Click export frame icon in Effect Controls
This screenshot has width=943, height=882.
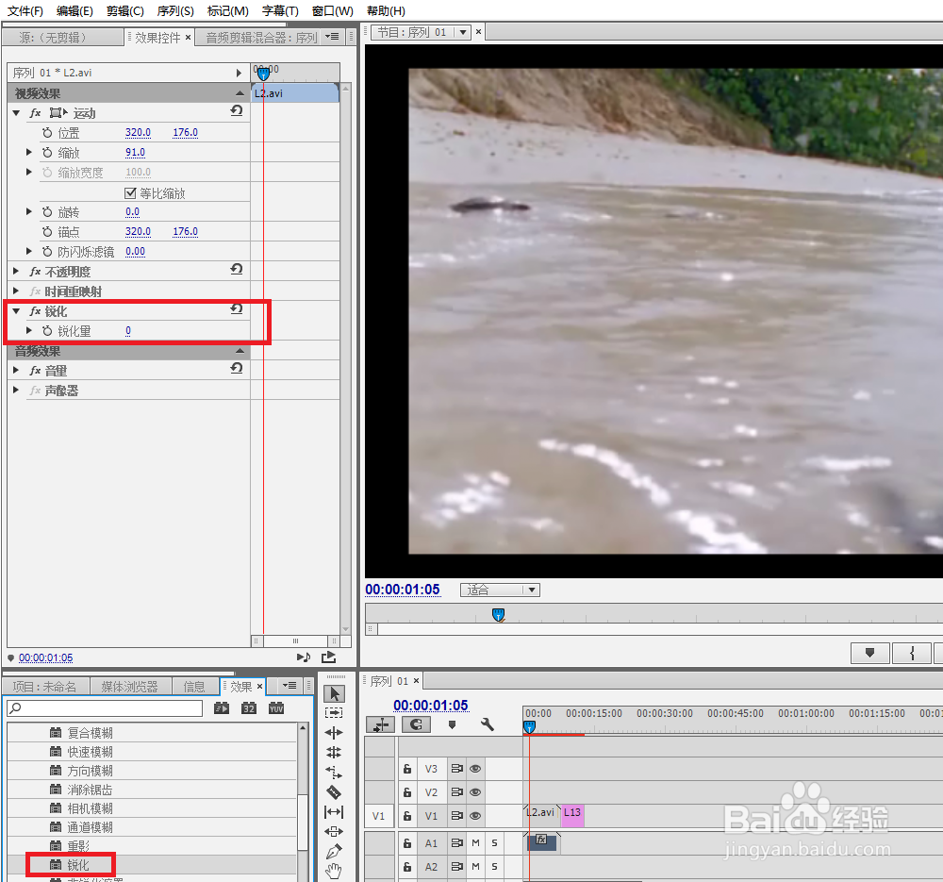pyautogui.click(x=328, y=657)
